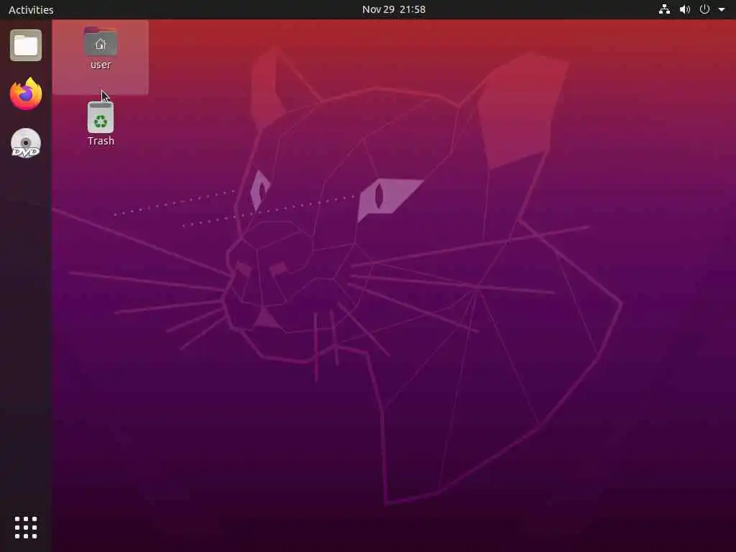Click the 'Trash' label text
The image size is (736, 552).
tap(101, 141)
